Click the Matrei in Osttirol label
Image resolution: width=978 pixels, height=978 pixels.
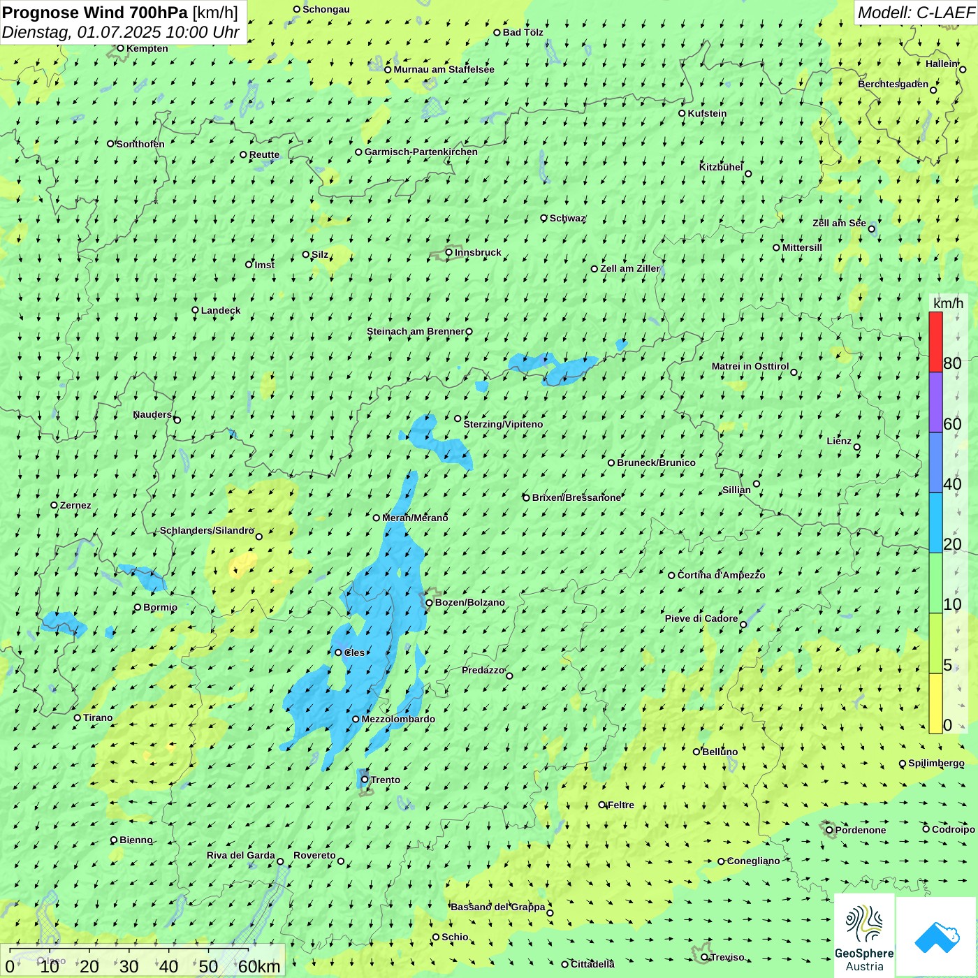pyautogui.click(x=750, y=366)
